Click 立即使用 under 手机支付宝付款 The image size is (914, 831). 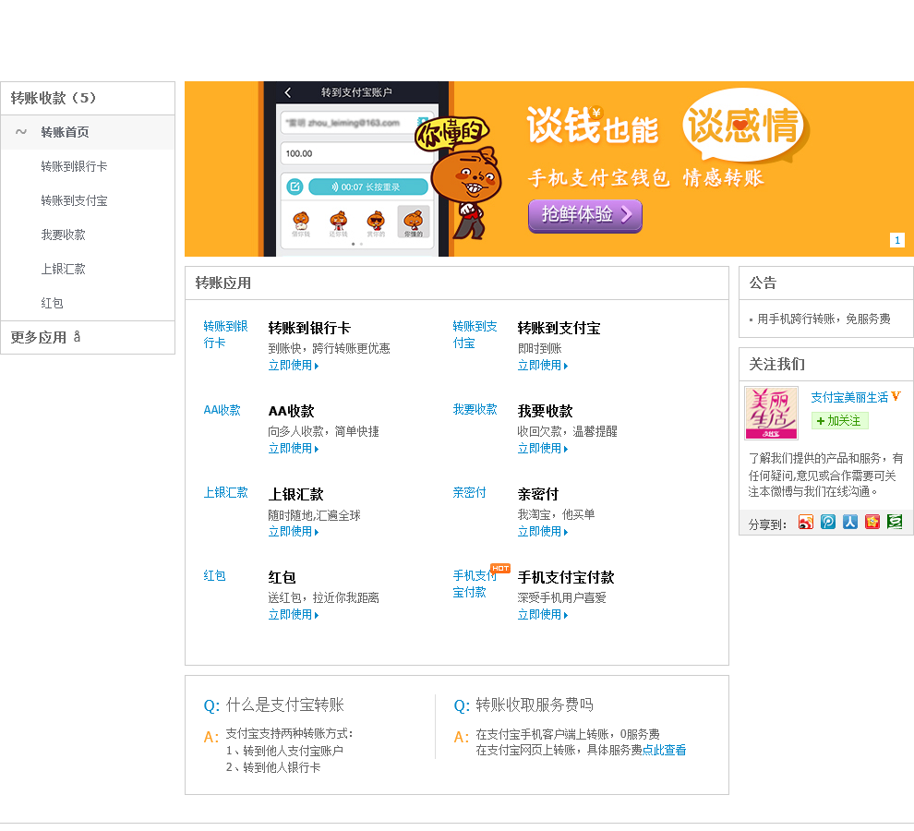click(543, 615)
